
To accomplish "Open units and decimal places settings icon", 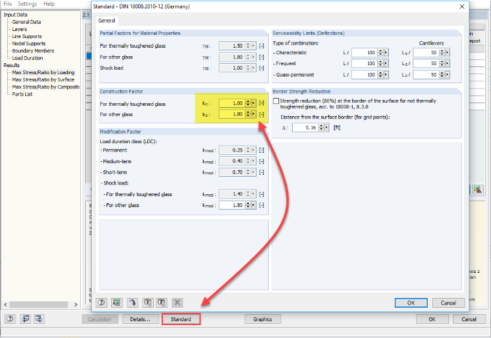I will tap(116, 303).
